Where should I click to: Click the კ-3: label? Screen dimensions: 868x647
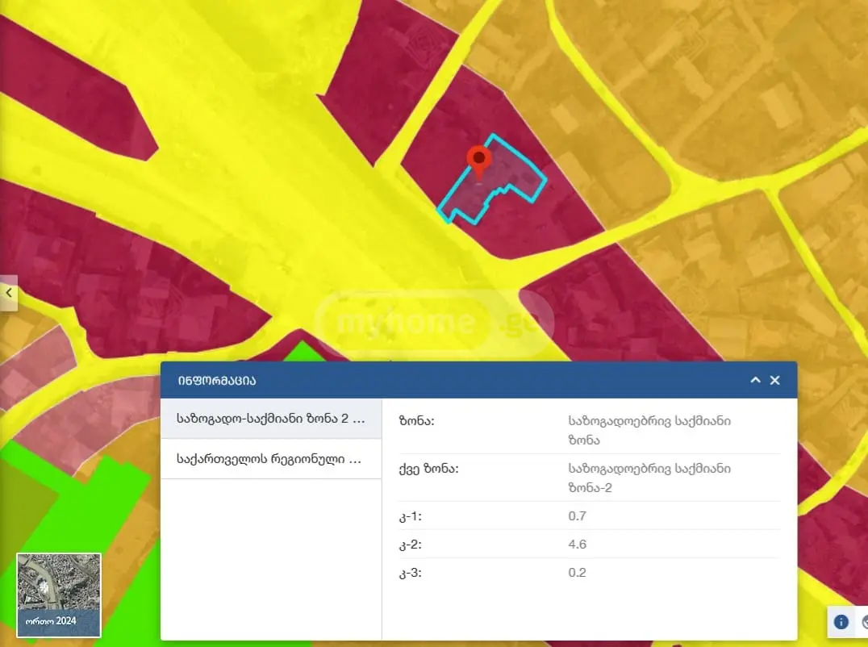(x=410, y=573)
